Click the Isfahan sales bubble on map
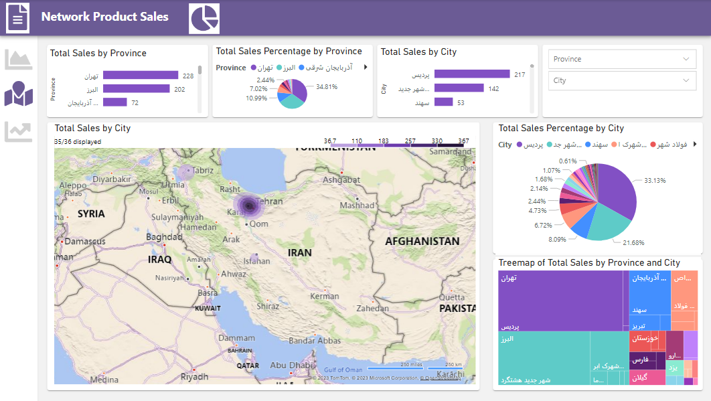This screenshot has width=711, height=401. pos(256,257)
